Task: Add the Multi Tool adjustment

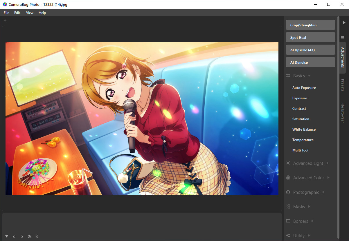Action: pyautogui.click(x=301, y=150)
